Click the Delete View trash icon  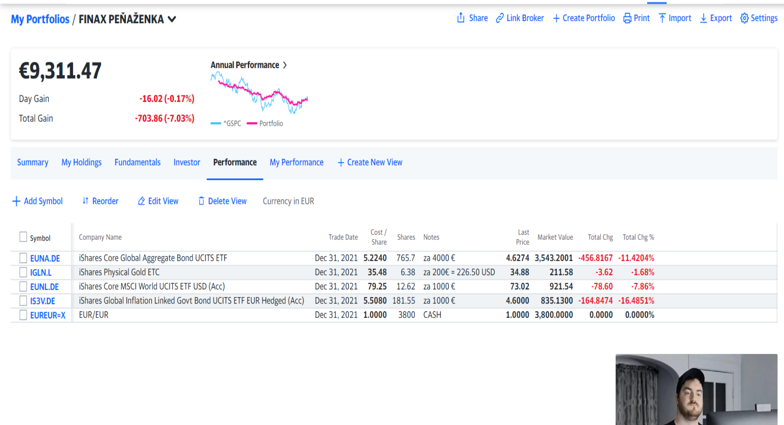point(201,201)
